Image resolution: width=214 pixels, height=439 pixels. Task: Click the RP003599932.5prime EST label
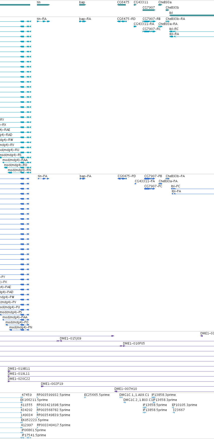53,395
